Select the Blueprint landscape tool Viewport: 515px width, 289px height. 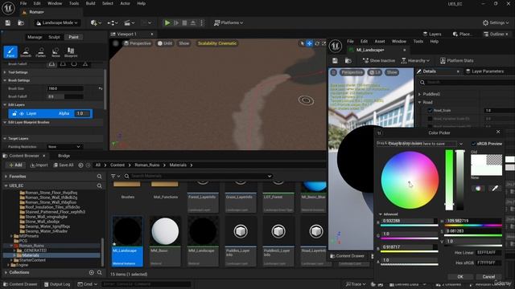coord(71,51)
